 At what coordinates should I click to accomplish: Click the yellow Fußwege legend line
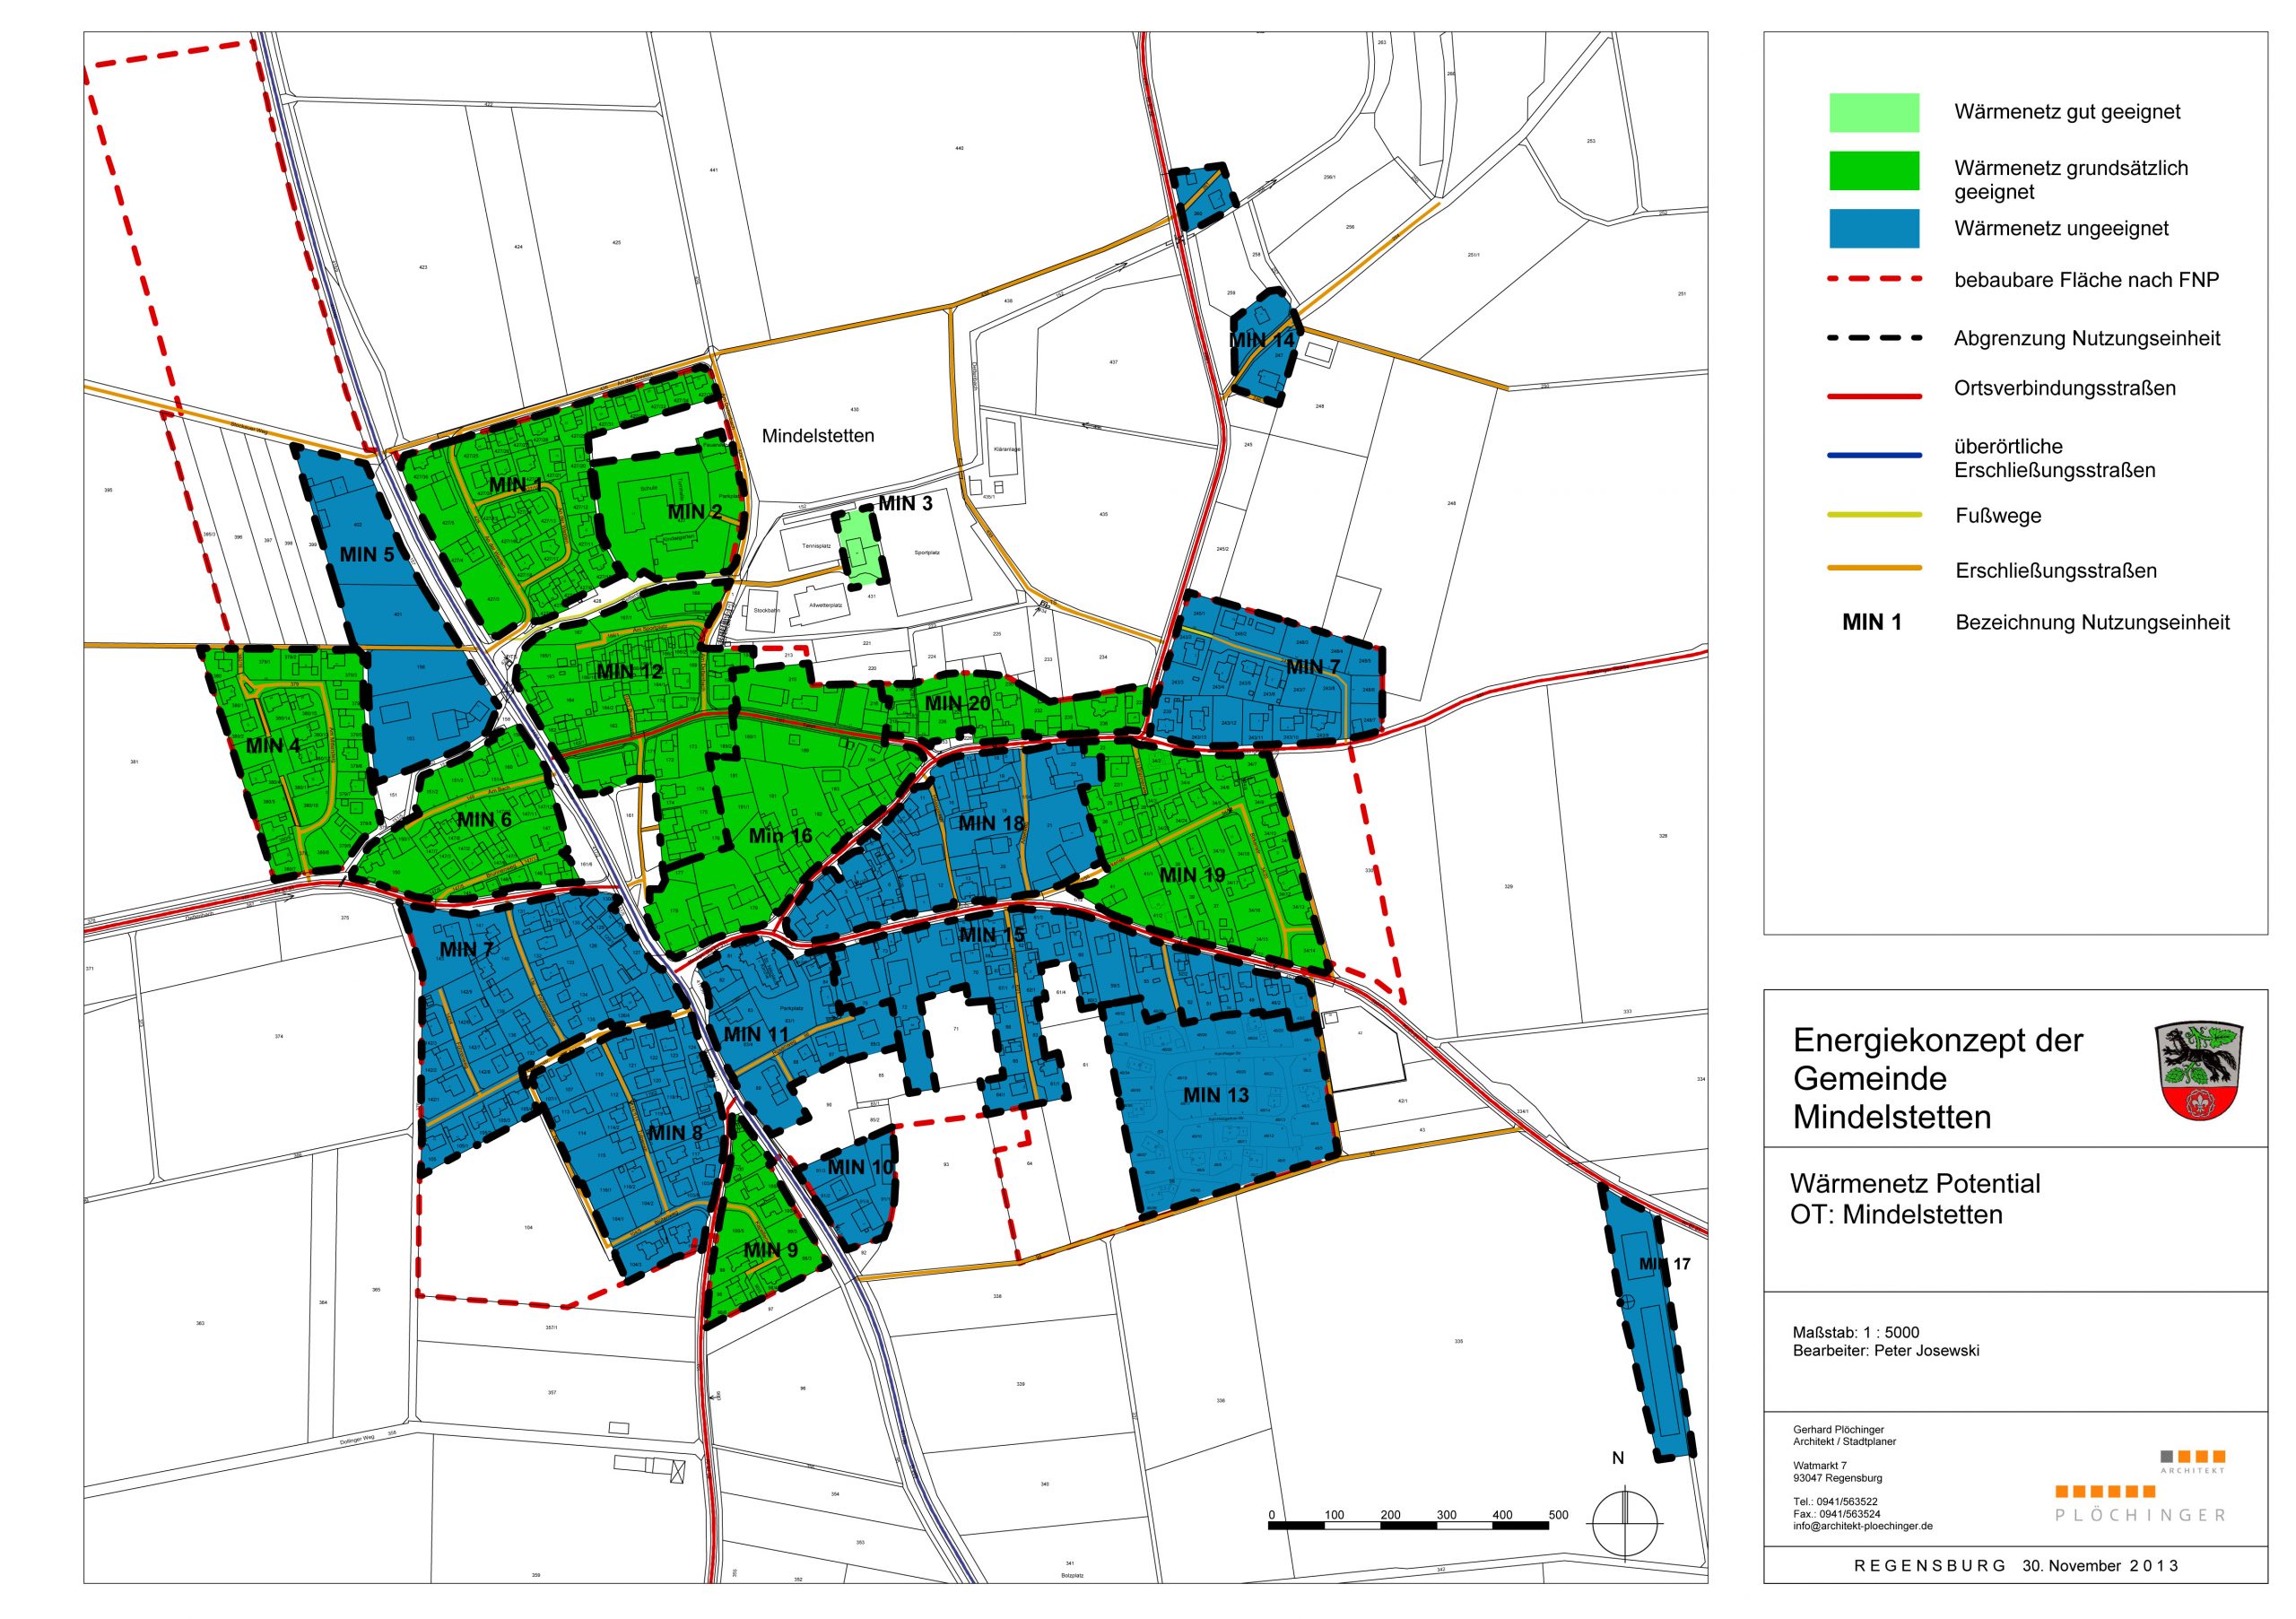click(x=1874, y=516)
